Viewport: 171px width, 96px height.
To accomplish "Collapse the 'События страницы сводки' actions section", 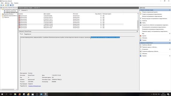I will coord(170,10).
